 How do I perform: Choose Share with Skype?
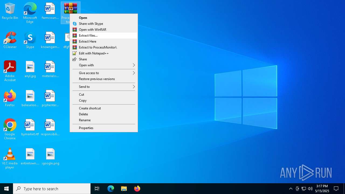point(104,24)
